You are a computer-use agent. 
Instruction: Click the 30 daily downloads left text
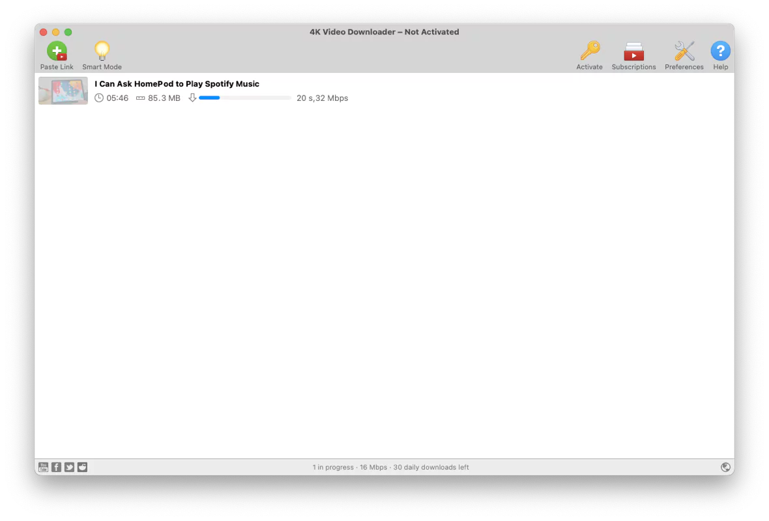(431, 467)
